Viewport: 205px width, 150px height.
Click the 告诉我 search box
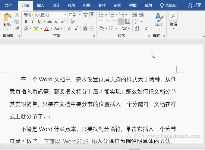click(x=169, y=5)
